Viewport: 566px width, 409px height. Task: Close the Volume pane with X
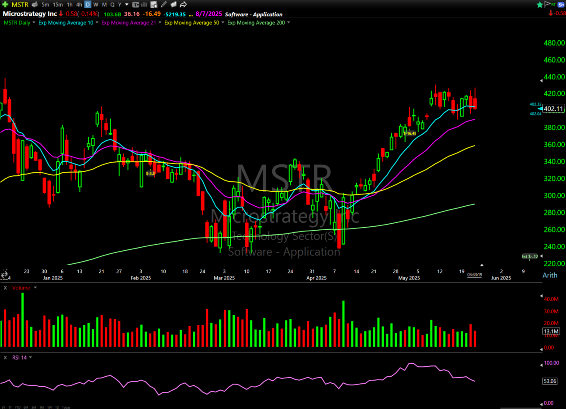5,288
